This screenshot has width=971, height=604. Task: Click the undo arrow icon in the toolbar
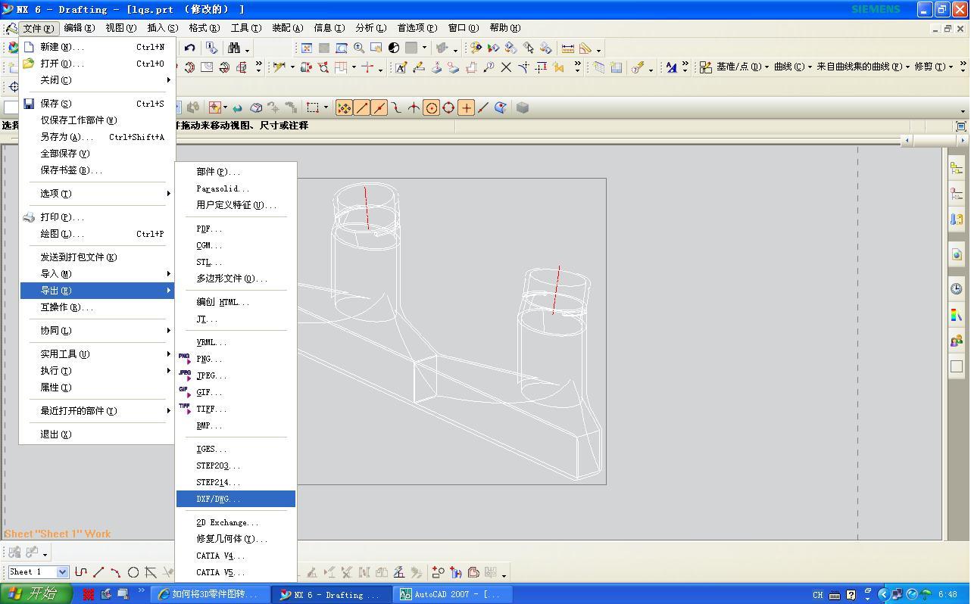point(189,48)
